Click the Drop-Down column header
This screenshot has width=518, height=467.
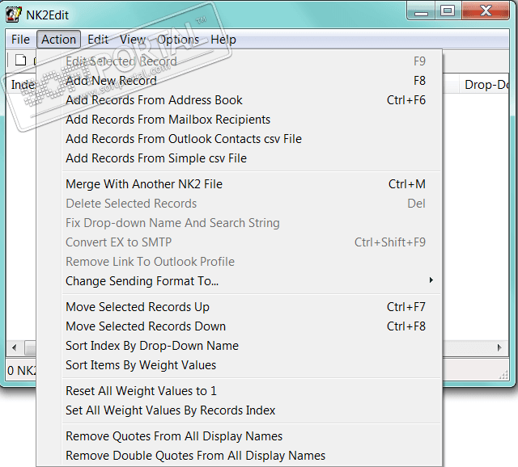(484, 85)
